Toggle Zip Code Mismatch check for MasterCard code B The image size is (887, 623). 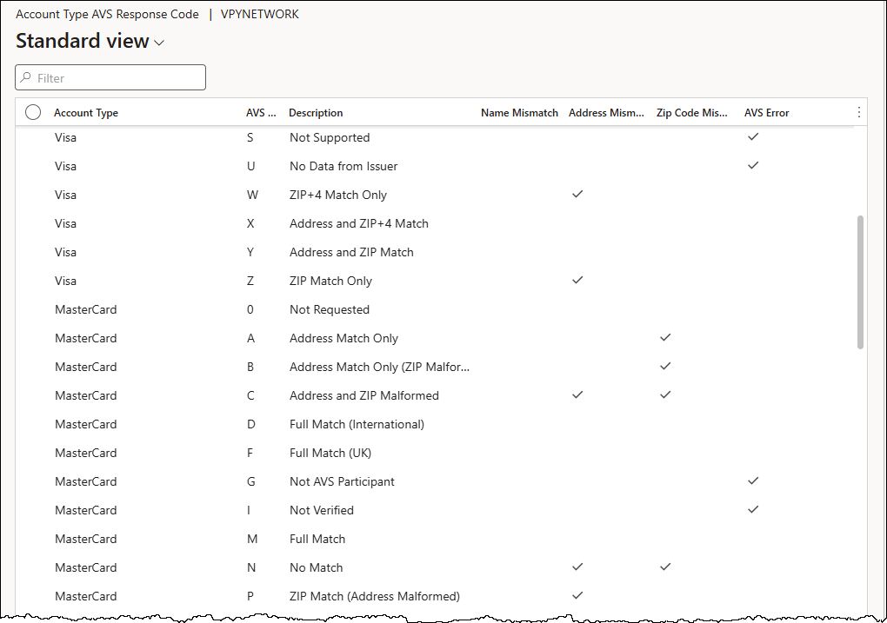click(665, 366)
